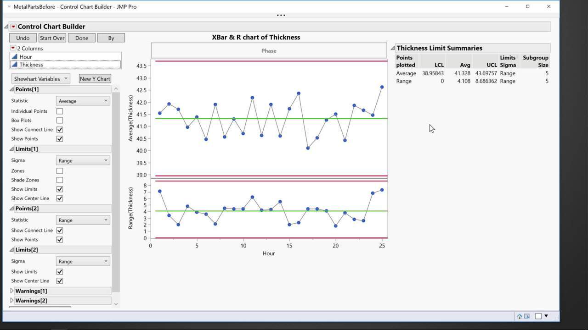Viewport: 588px width, 330px height.
Task: Enable the Individual Points checkbox
Action: 60,111
